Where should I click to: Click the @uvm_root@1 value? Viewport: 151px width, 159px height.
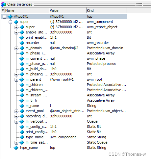click(62, 79)
